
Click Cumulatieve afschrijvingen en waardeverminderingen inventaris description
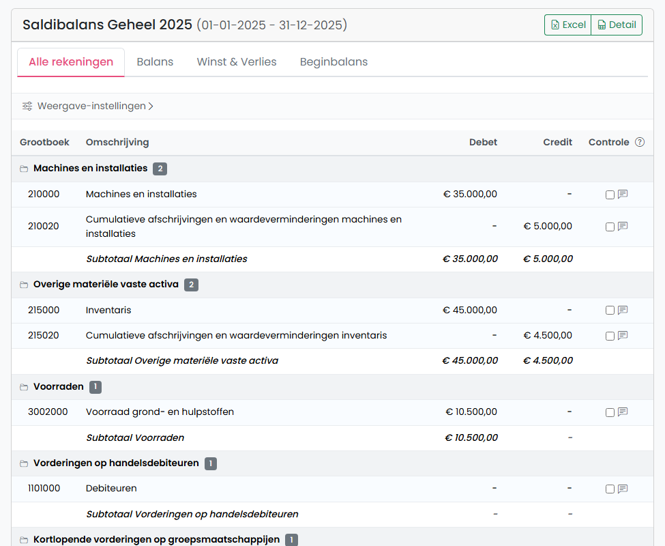point(236,336)
